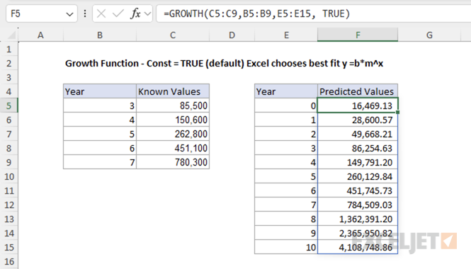Viewport: 471px width, 269px height.
Task: Select the year 8 cell in column E
Action: [286, 219]
